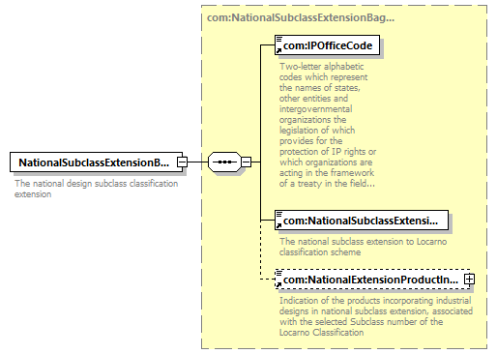This screenshot has height=354, width=497.
Task: Select the NationalSubclassExtensionB... root element box
Action: point(97,162)
